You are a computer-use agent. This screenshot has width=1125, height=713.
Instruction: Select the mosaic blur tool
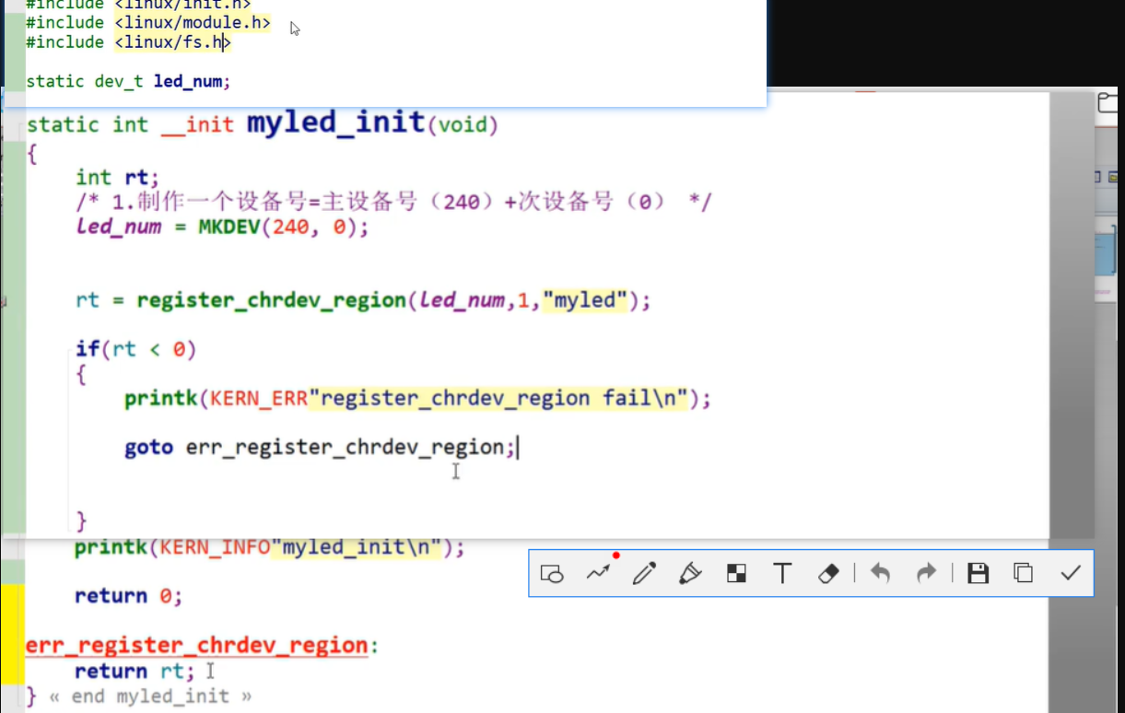coord(736,574)
